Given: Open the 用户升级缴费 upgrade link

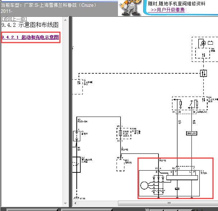Looking at the screenshot, I should [168, 10].
